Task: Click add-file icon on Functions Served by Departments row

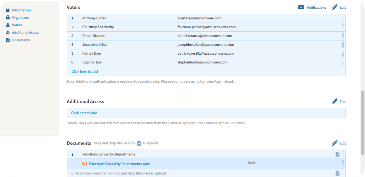Action: tap(338, 154)
